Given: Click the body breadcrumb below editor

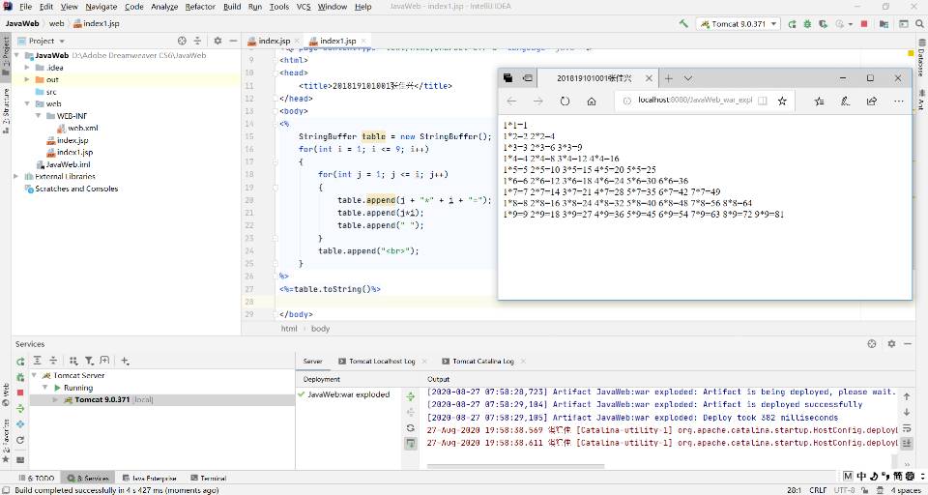Looking at the screenshot, I should [x=320, y=329].
